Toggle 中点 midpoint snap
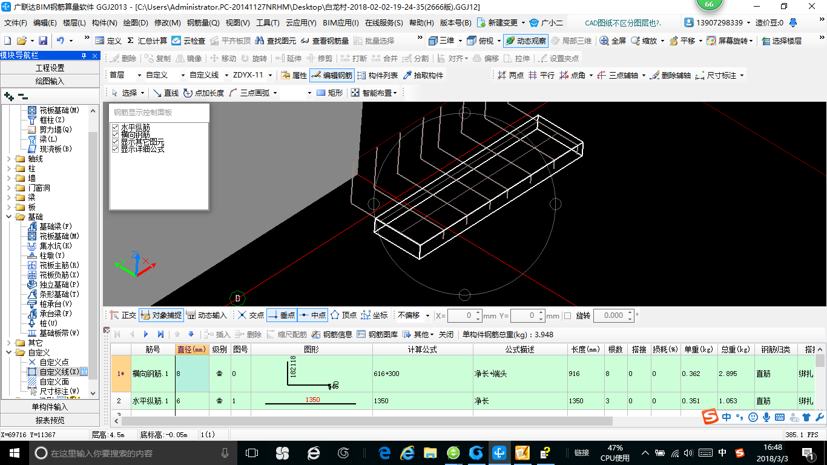Viewport: 827px width, 465px height. [312, 315]
